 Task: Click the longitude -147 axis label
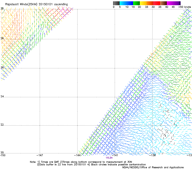coord(40,155)
